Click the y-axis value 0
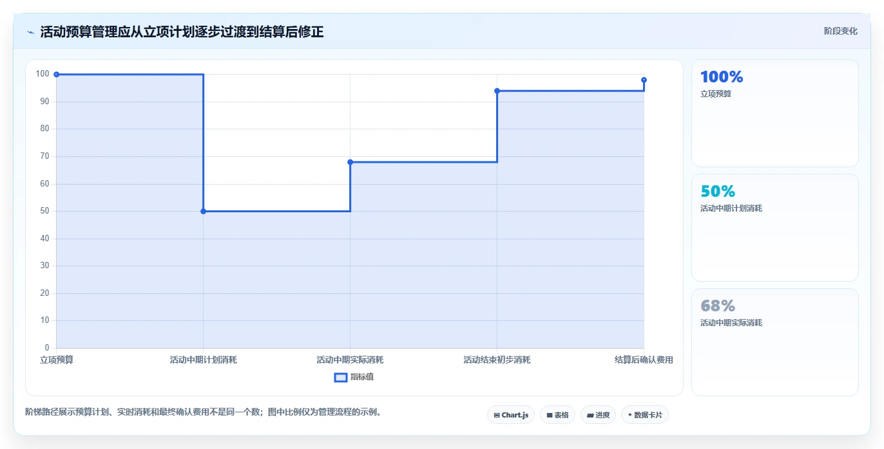The width and height of the screenshot is (884, 449). (47, 348)
